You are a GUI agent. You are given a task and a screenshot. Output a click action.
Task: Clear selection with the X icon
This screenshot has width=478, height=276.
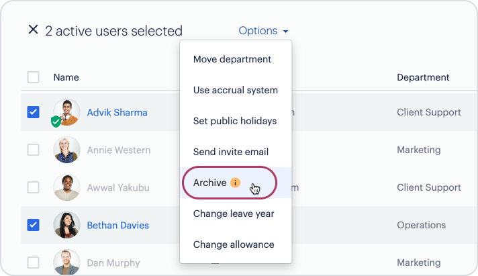click(33, 30)
